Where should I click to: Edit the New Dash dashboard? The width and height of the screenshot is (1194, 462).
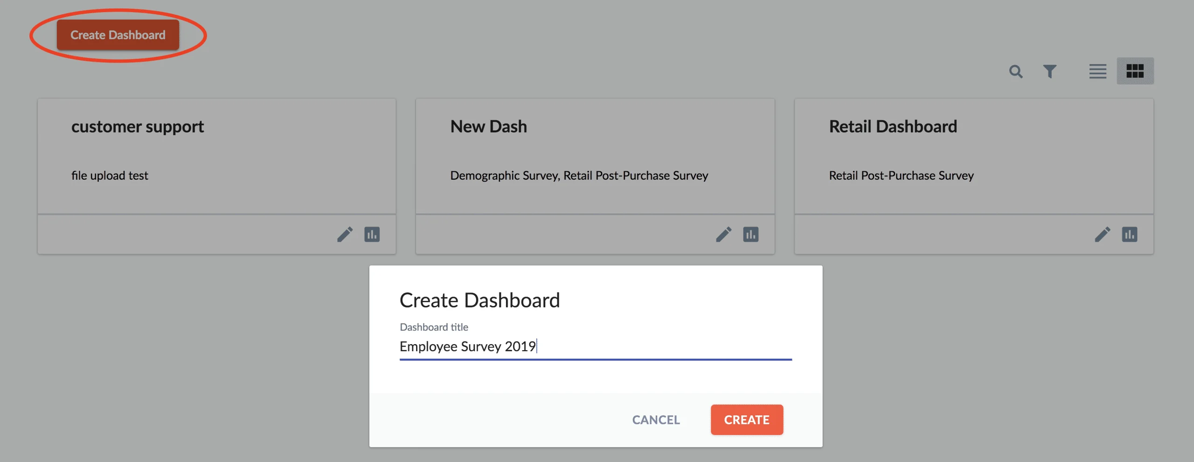click(724, 234)
